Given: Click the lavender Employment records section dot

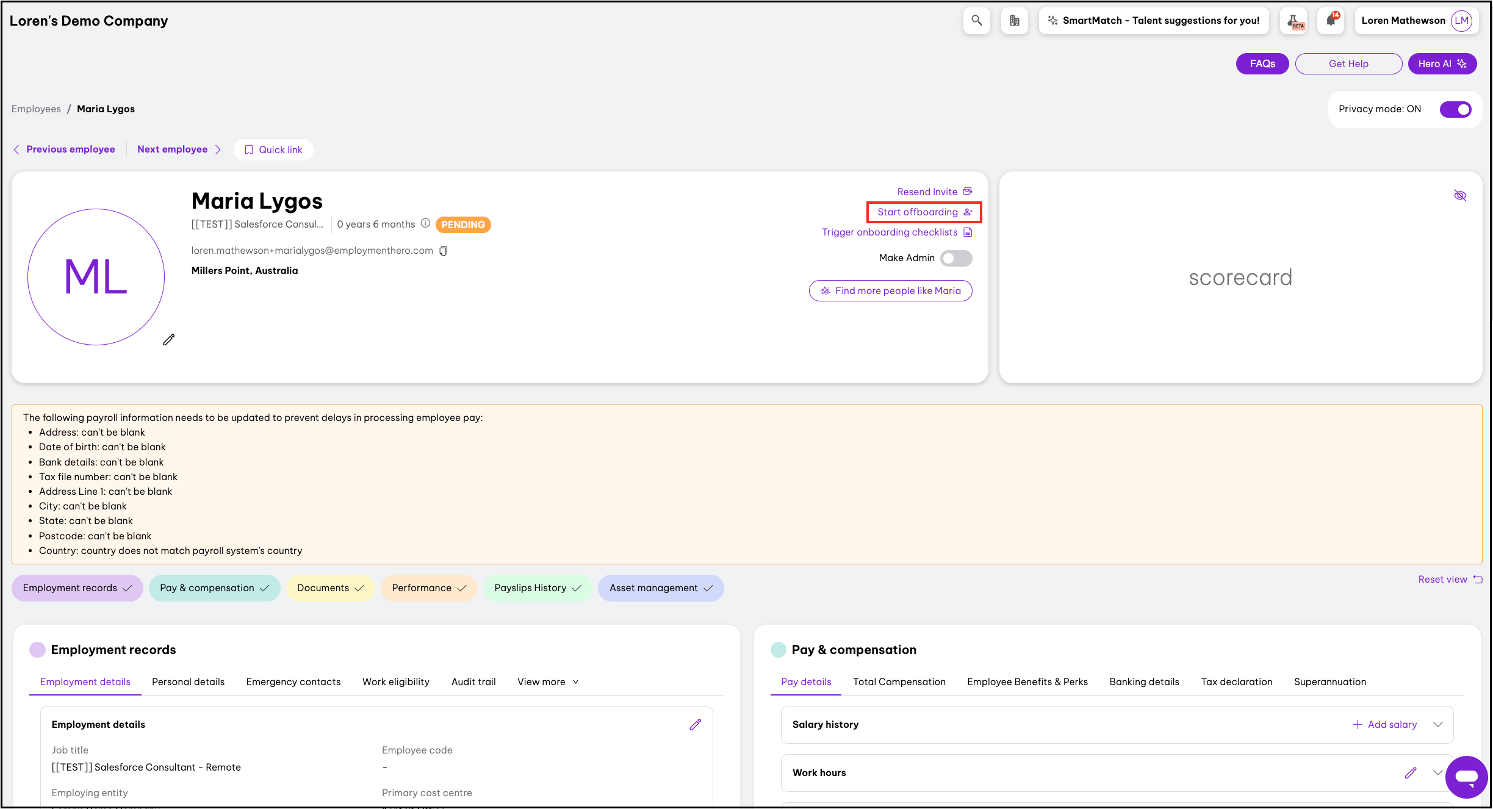Looking at the screenshot, I should click(38, 650).
